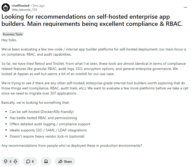The height and width of the screenshot is (167, 193).
Task: Upvote the post with the up arrow
Action: pyautogui.click(x=6, y=161)
